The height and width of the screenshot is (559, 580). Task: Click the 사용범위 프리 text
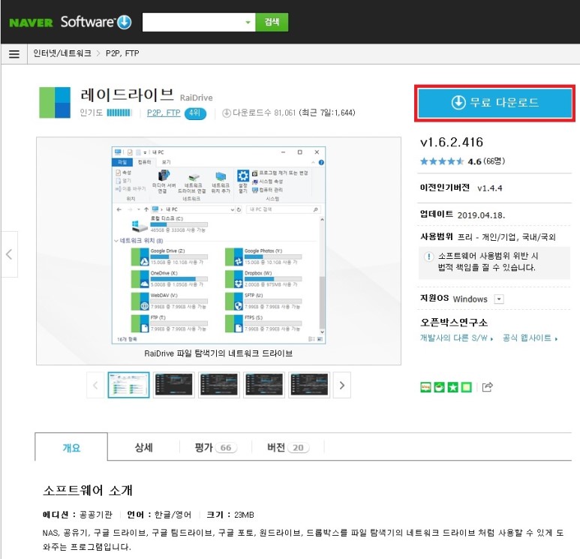coord(488,237)
